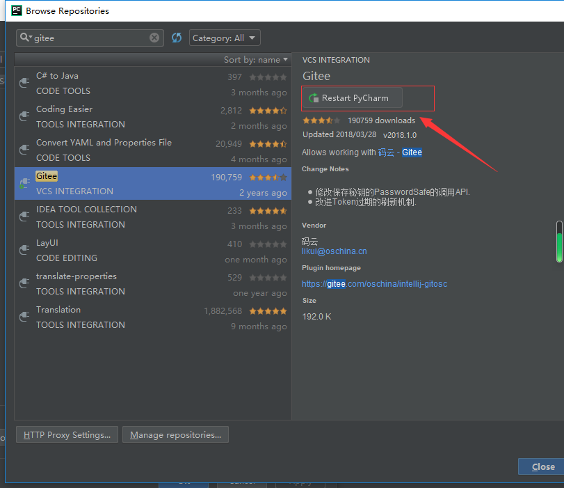
Task: Click Restart PyCharm button
Action: click(352, 98)
